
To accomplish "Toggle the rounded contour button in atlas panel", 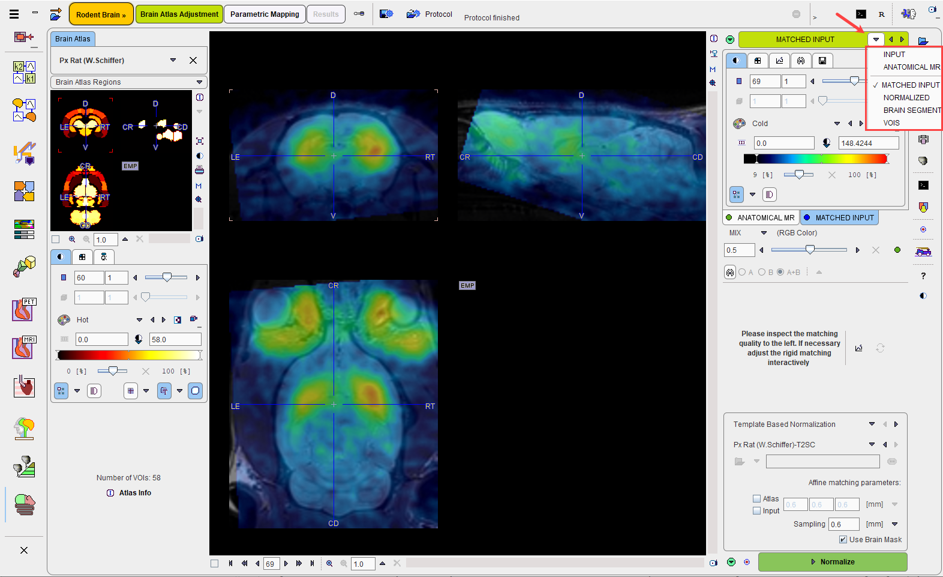I will click(196, 391).
